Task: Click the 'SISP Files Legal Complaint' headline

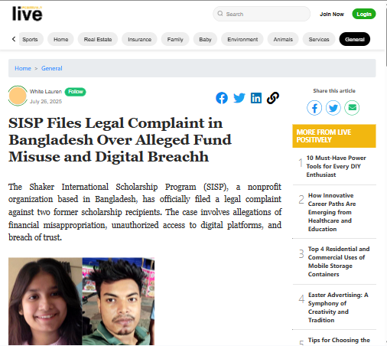Action: (120, 140)
